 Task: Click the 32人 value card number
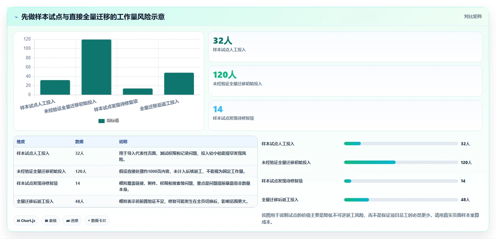[x=223, y=41]
